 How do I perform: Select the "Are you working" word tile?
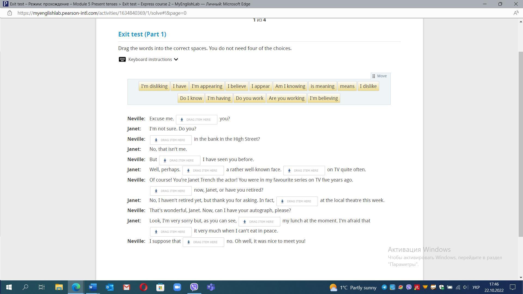(286, 98)
